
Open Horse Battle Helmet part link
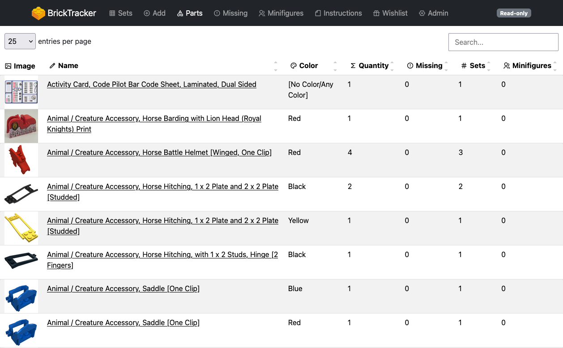point(159,152)
